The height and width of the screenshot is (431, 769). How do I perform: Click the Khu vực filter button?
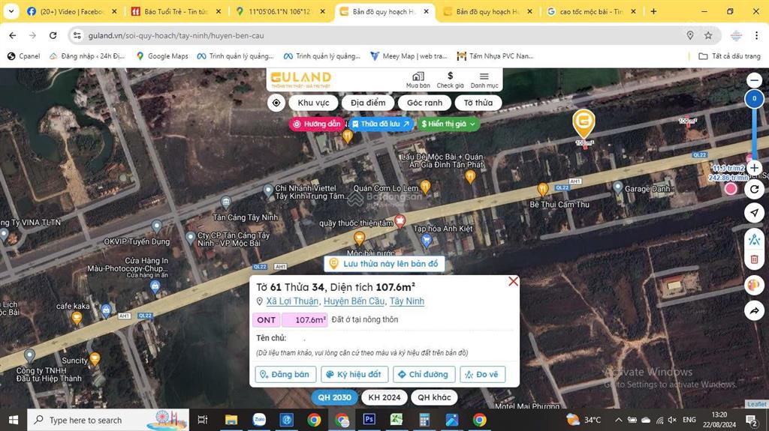(x=313, y=103)
